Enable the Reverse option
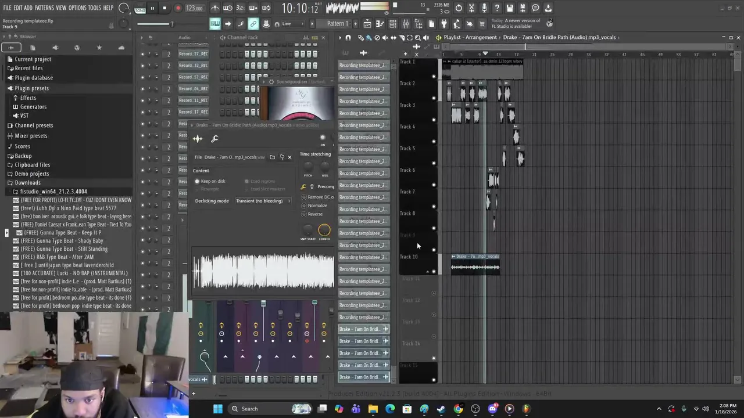This screenshot has width=744, height=418. pos(312,214)
